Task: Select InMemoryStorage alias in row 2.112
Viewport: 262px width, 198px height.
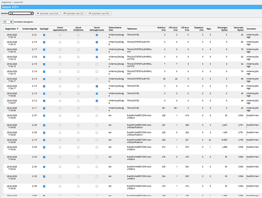Action: [116, 102]
